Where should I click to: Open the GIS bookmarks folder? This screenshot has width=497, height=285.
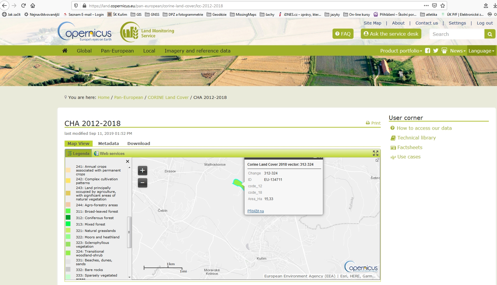[x=136, y=14]
